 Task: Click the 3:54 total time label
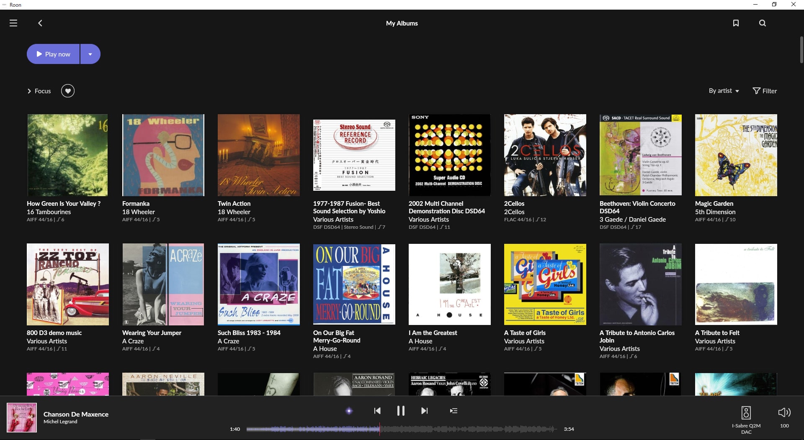click(569, 429)
